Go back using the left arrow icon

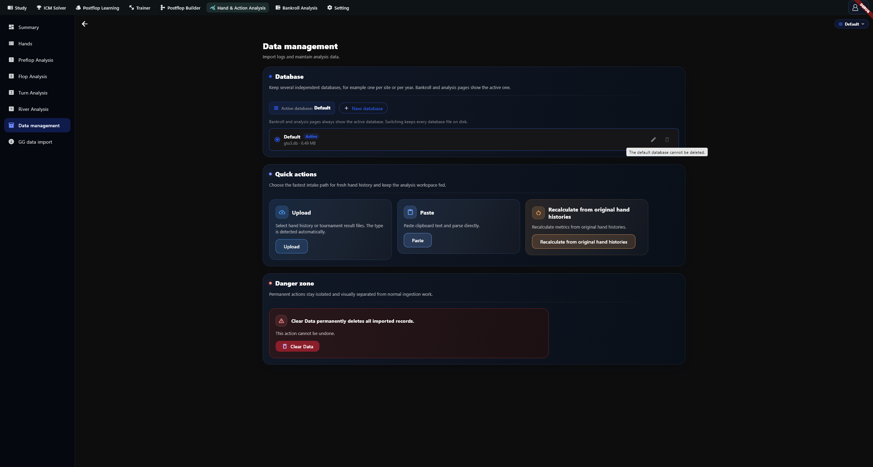85,24
